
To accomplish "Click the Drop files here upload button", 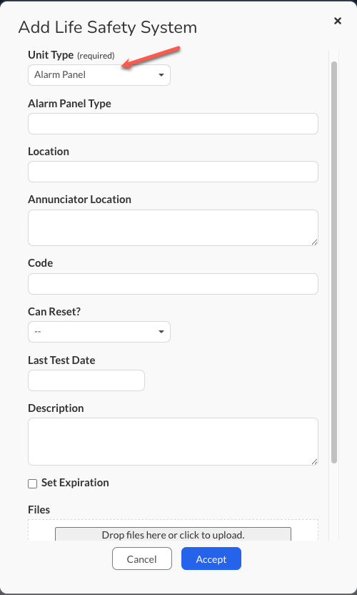I will (173, 534).
